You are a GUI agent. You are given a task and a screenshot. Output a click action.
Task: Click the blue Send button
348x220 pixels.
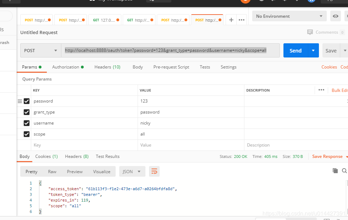pos(295,50)
